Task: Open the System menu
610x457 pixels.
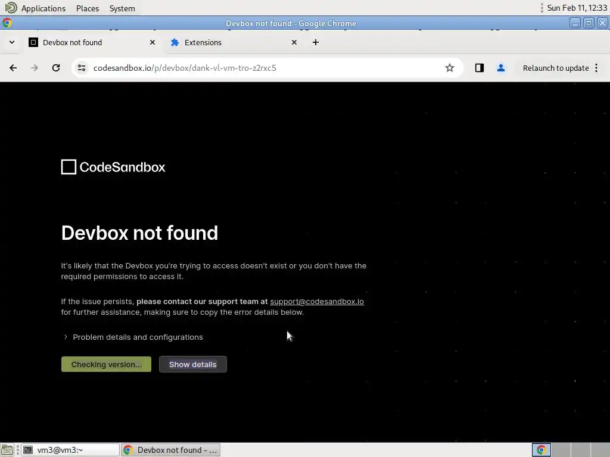Action: (122, 8)
